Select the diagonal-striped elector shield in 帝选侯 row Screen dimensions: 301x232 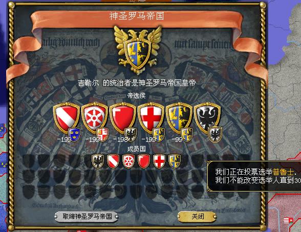click(x=67, y=118)
